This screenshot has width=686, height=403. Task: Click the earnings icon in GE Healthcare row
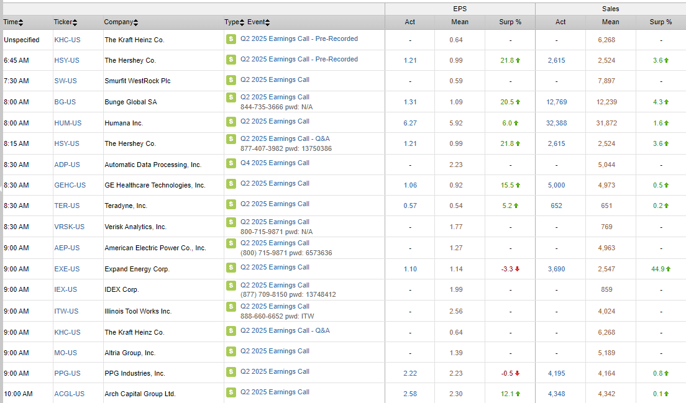[231, 184]
